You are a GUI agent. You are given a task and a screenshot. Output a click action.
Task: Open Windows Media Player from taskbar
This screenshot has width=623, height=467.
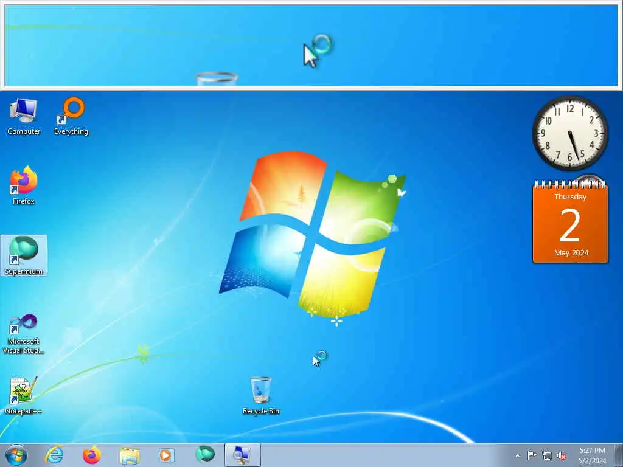(166, 455)
